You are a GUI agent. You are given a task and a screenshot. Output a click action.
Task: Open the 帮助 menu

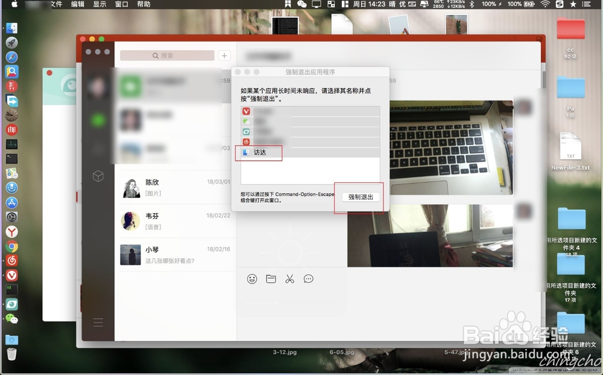[x=144, y=4]
